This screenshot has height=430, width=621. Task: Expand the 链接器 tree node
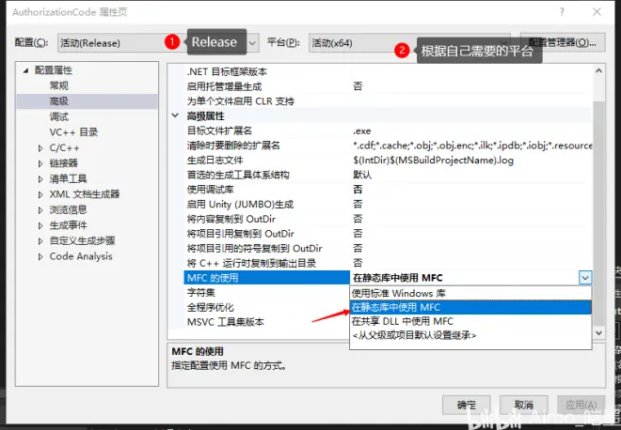(40, 163)
